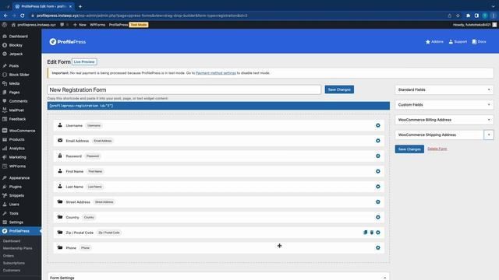Open settings gear for Country field
Image resolution: width=499 pixels, height=280 pixels.
click(x=377, y=217)
